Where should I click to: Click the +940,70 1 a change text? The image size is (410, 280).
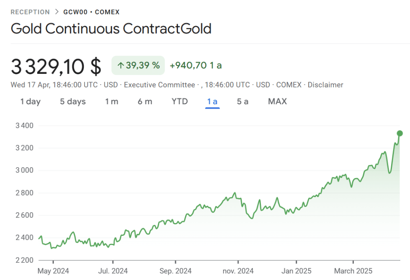[x=196, y=65]
